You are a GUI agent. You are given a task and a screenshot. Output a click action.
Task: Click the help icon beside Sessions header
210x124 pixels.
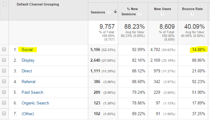click(109, 12)
